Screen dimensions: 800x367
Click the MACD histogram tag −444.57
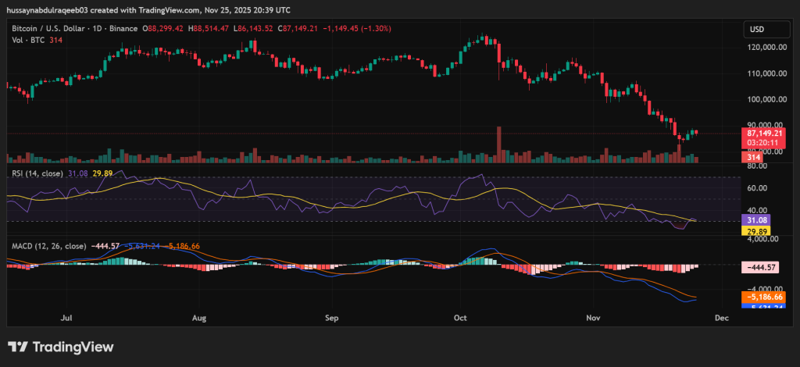pyautogui.click(x=763, y=267)
